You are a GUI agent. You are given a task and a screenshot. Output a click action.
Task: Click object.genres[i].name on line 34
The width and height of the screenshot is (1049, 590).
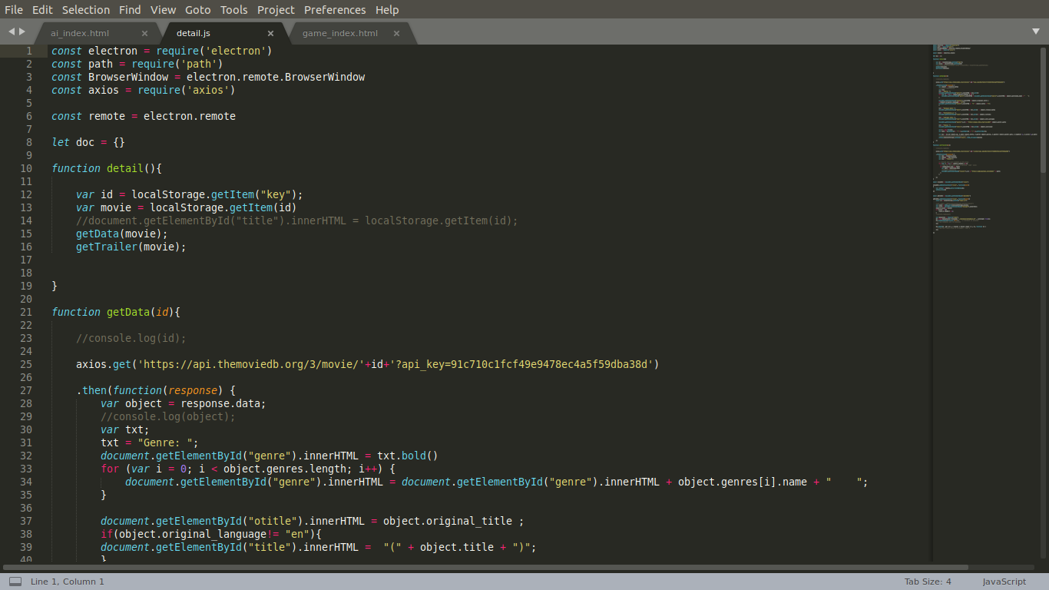tap(743, 482)
